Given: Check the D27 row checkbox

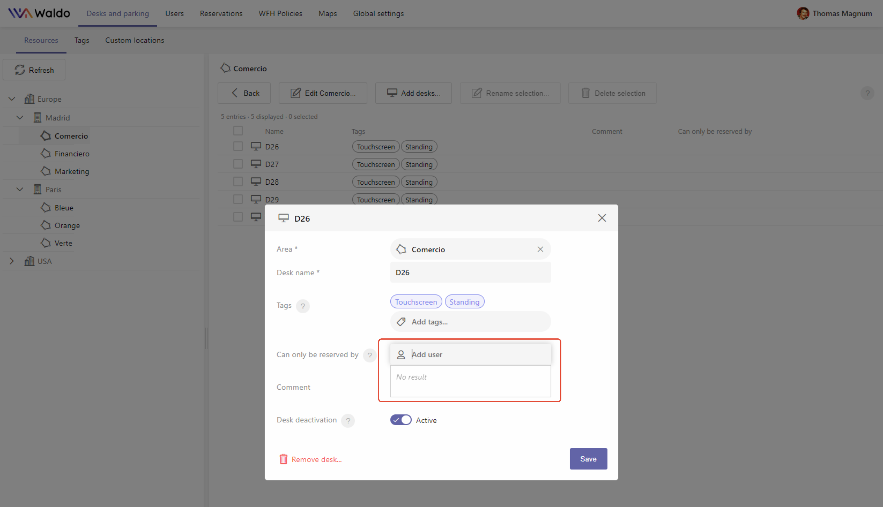Looking at the screenshot, I should [x=238, y=164].
